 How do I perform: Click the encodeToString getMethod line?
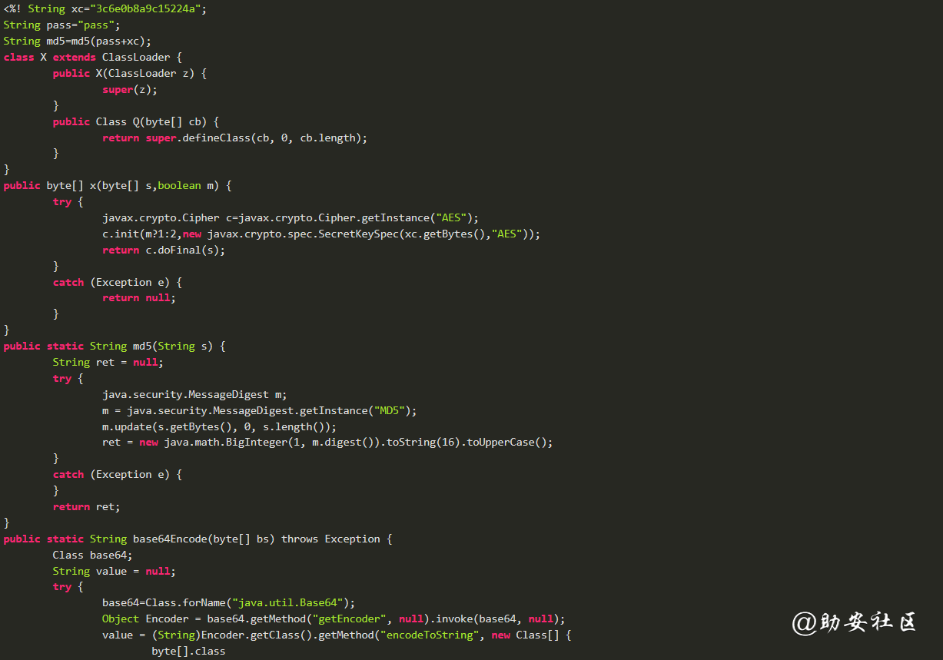(x=337, y=635)
